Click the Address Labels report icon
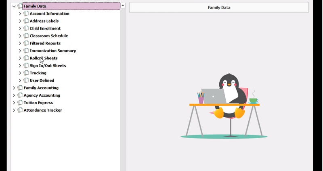The height and width of the screenshot is (171, 323). [26, 21]
